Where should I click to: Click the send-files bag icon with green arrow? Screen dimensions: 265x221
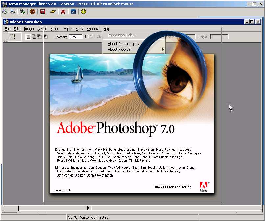(x=22, y=11)
